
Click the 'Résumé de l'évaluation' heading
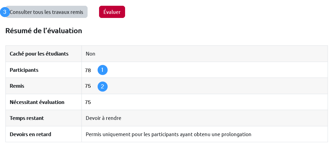(44, 31)
